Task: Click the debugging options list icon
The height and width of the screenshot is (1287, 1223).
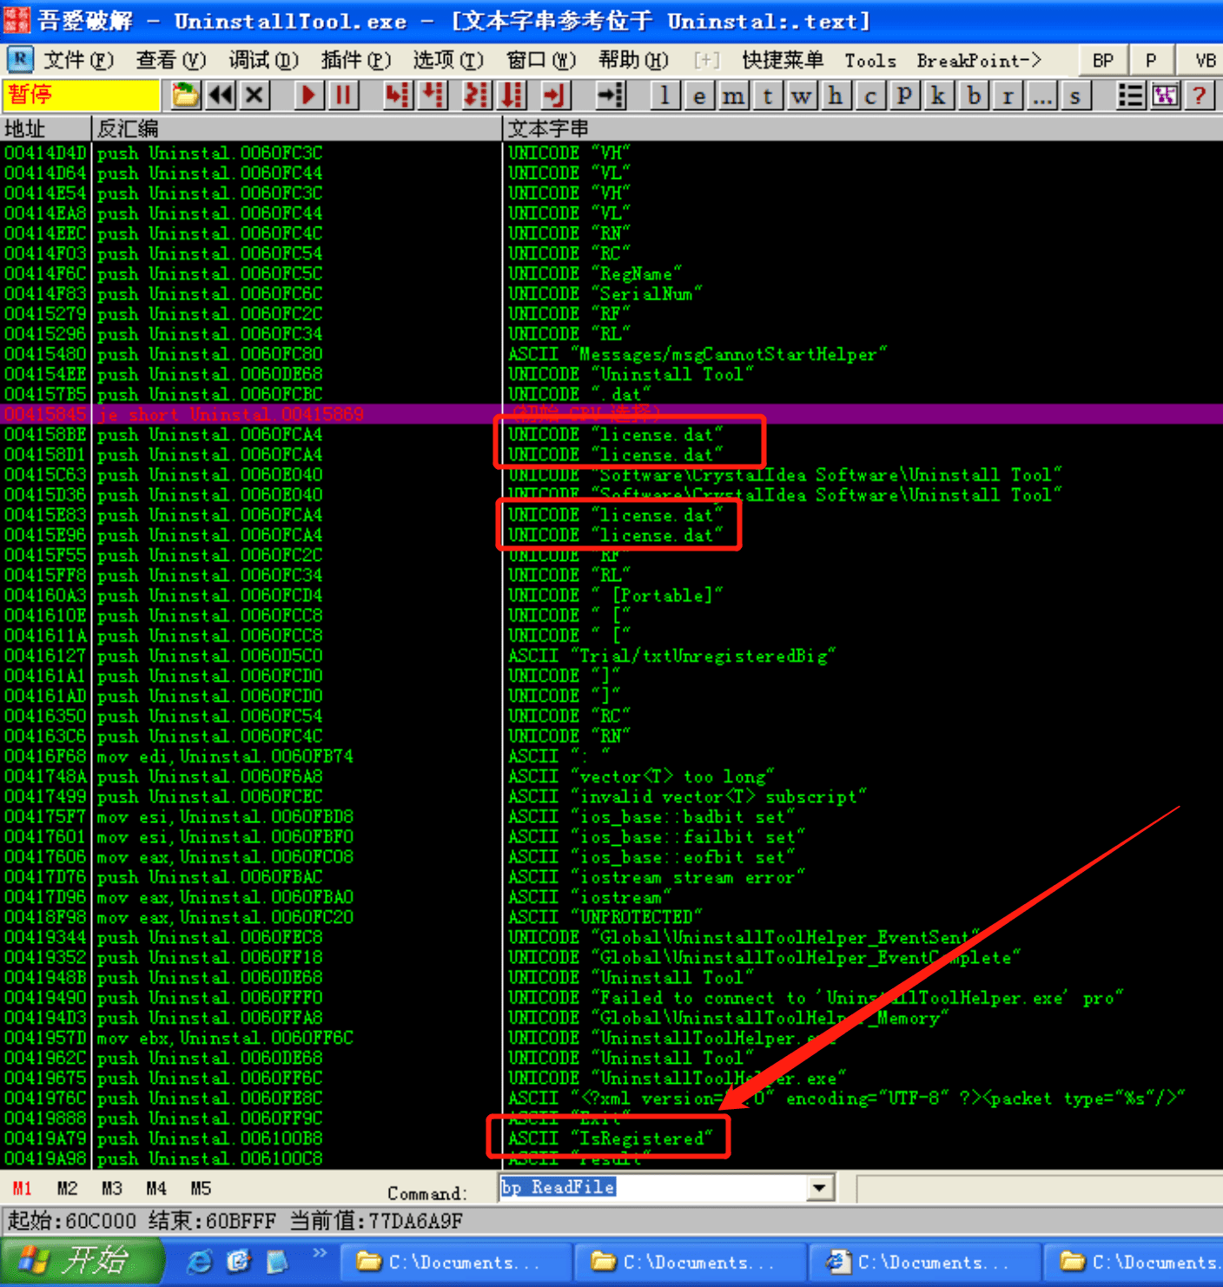Action: (x=1130, y=95)
